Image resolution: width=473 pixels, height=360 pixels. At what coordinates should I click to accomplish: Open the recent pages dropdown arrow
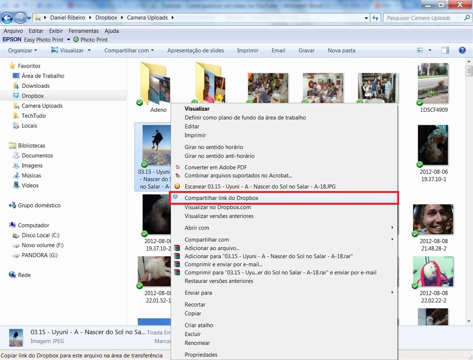click(29, 18)
